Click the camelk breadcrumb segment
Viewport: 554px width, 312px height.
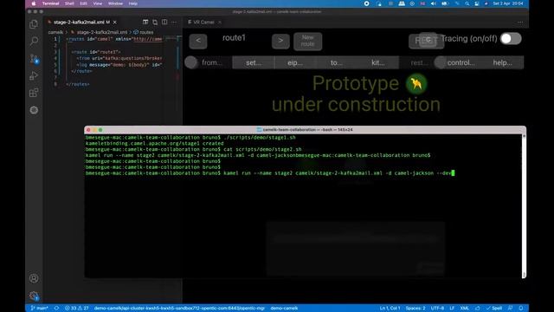pyautogui.click(x=55, y=32)
